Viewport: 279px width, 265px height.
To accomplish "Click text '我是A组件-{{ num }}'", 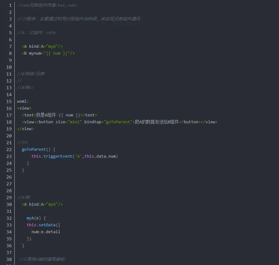I will 58,115.
